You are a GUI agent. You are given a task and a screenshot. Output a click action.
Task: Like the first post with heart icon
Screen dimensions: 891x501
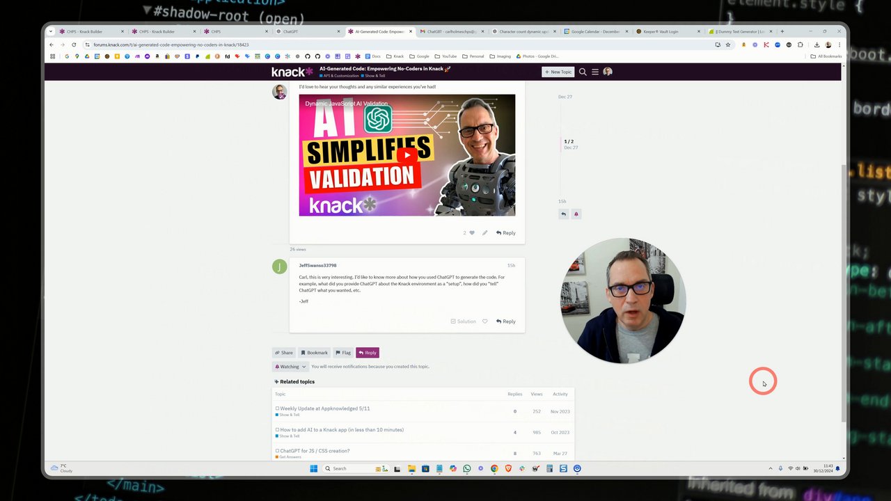472,233
